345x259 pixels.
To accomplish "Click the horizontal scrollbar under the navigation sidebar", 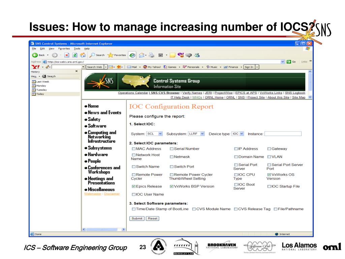I will (104, 229).
